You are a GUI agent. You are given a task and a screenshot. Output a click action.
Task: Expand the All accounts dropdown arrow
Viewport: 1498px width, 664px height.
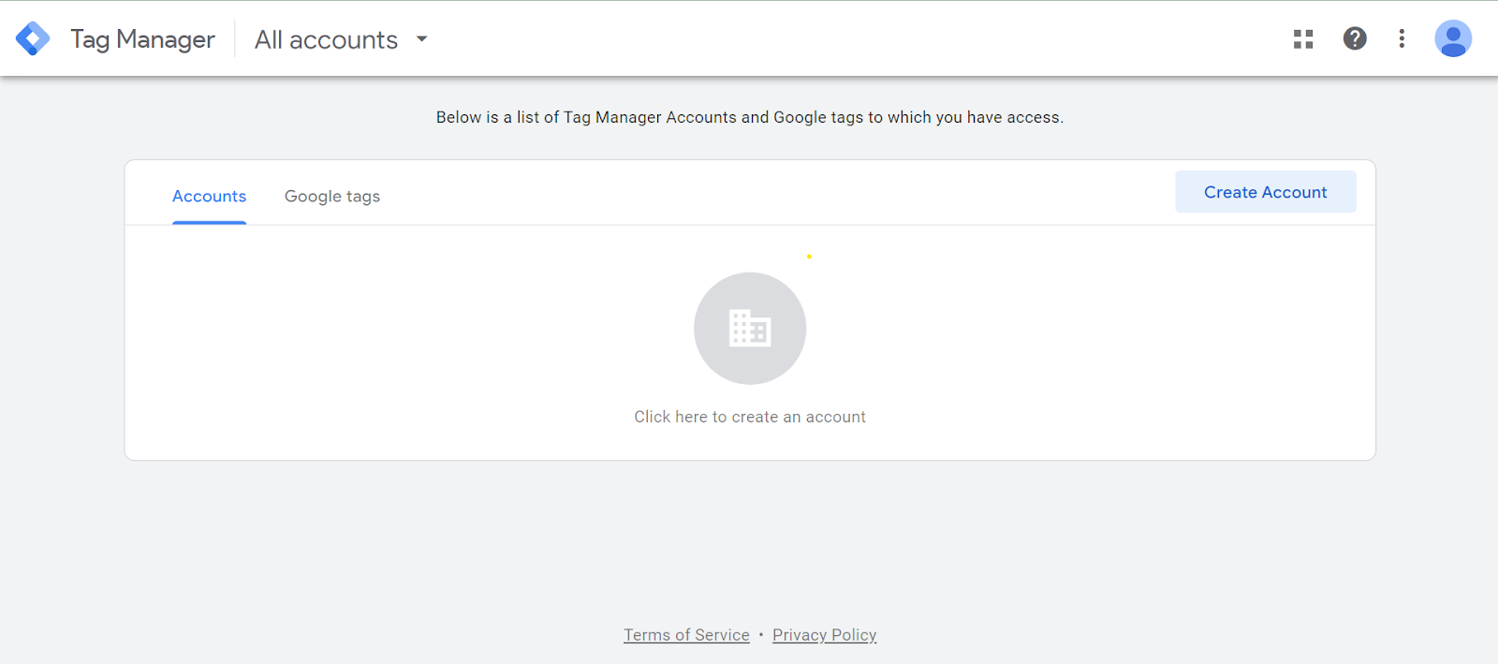(422, 39)
